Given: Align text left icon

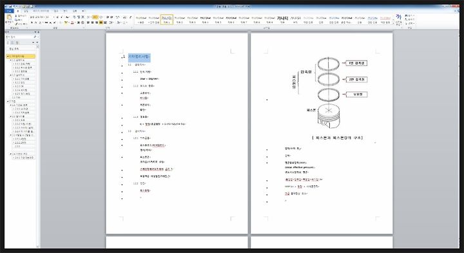Looking at the screenshot, I should (x=88, y=23).
